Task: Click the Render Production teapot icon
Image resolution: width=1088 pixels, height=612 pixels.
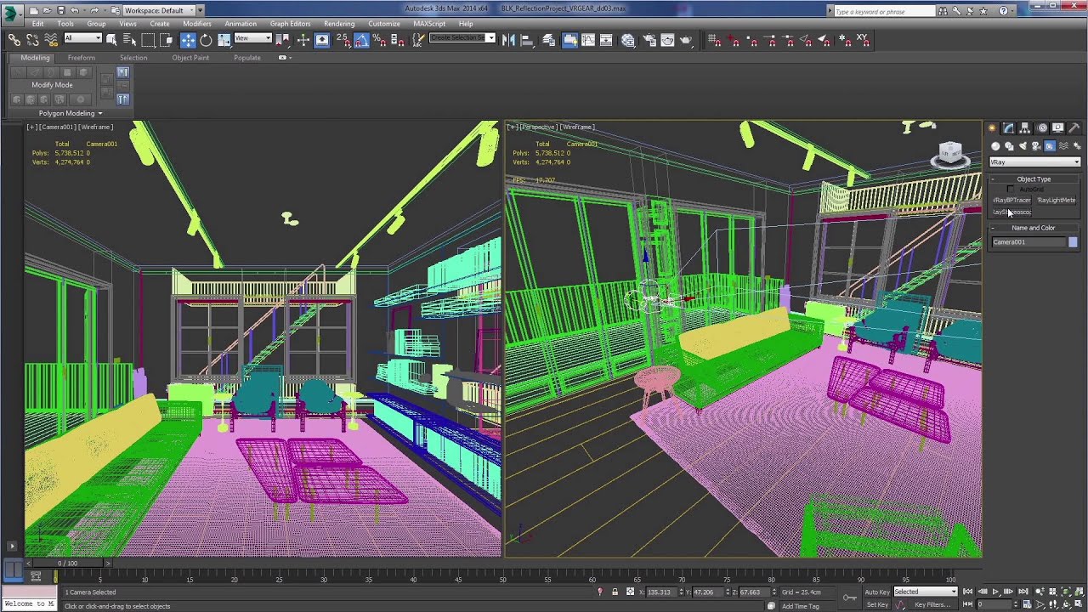Action: (x=686, y=40)
